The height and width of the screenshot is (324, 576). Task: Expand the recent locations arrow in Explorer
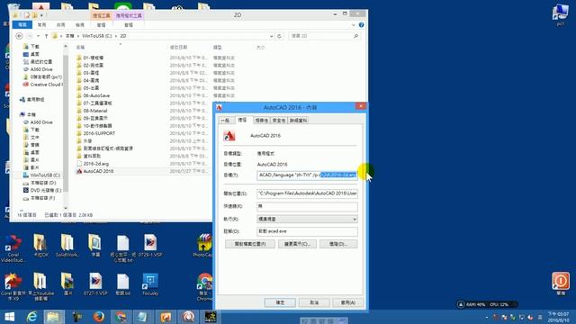pyautogui.click(x=38, y=36)
